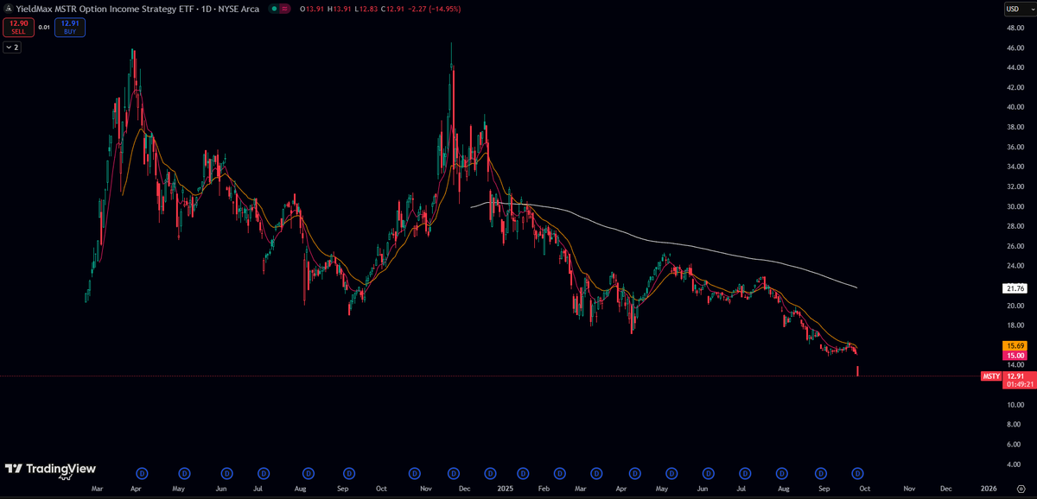Screen dimensions: 1037x499
Task: Click the red MSTY symbol tag on the price line
Action: pyautogui.click(x=991, y=376)
